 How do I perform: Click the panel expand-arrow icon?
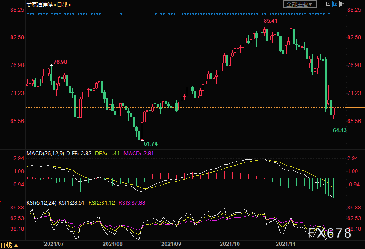click(x=342, y=4)
